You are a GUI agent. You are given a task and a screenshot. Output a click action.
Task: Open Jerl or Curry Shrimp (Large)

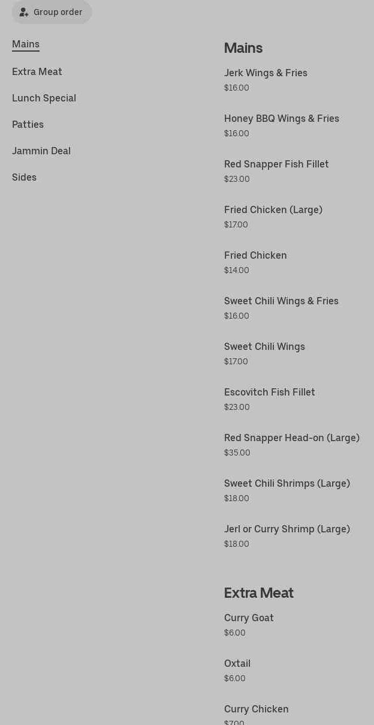(287, 529)
